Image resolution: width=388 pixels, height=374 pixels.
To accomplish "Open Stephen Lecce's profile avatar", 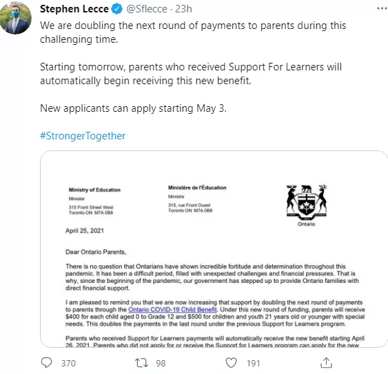I will pyautogui.click(x=15, y=18).
